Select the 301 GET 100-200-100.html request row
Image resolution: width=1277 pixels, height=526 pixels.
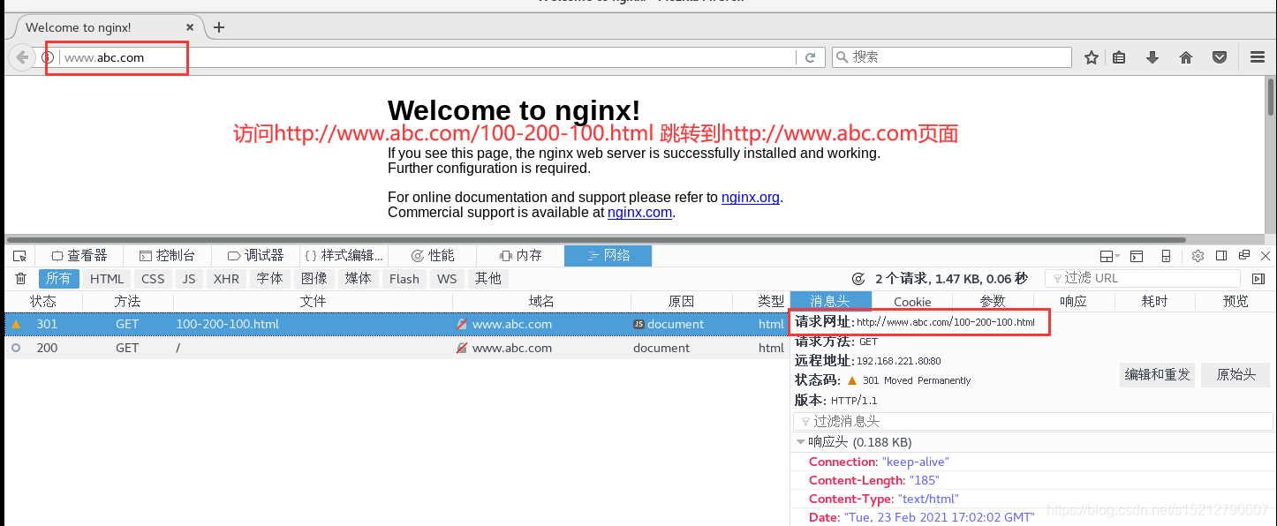(397, 324)
